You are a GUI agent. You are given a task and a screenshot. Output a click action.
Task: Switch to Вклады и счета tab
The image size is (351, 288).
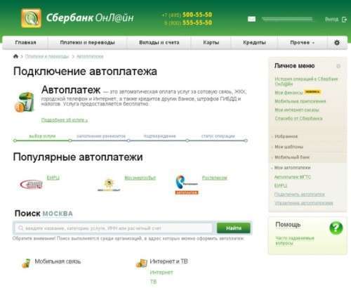tap(159, 43)
